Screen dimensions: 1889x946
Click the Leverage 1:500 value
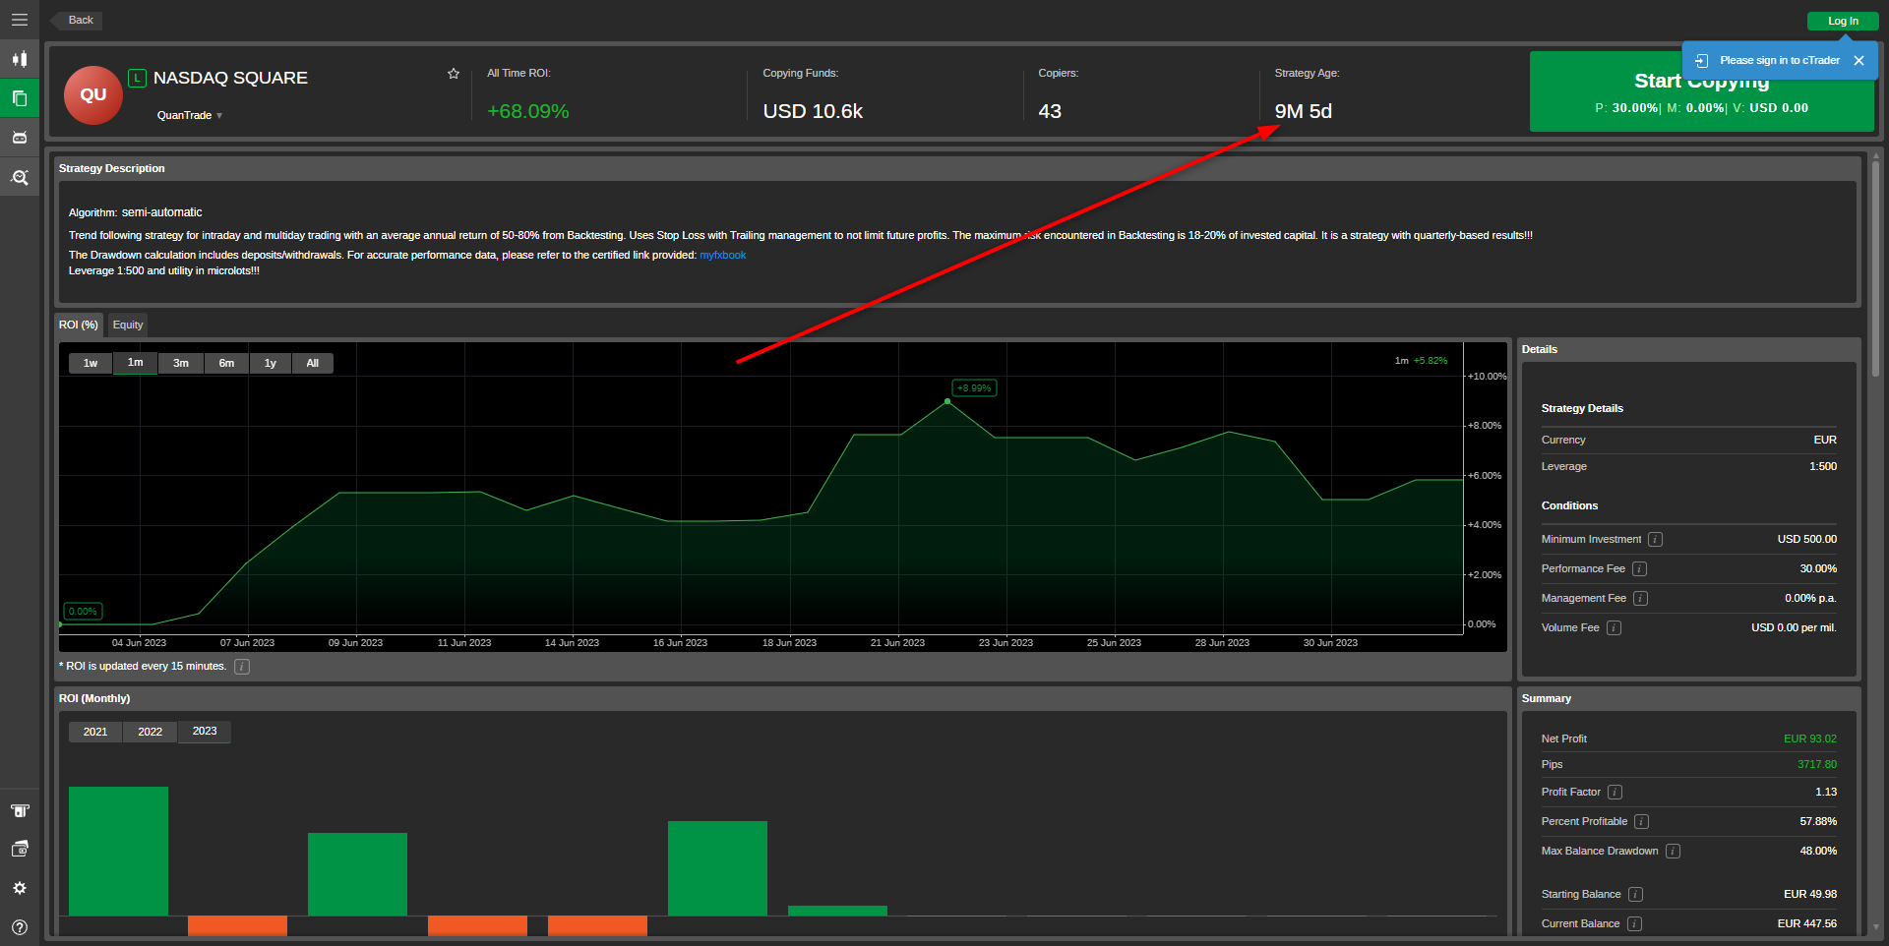point(1823,466)
